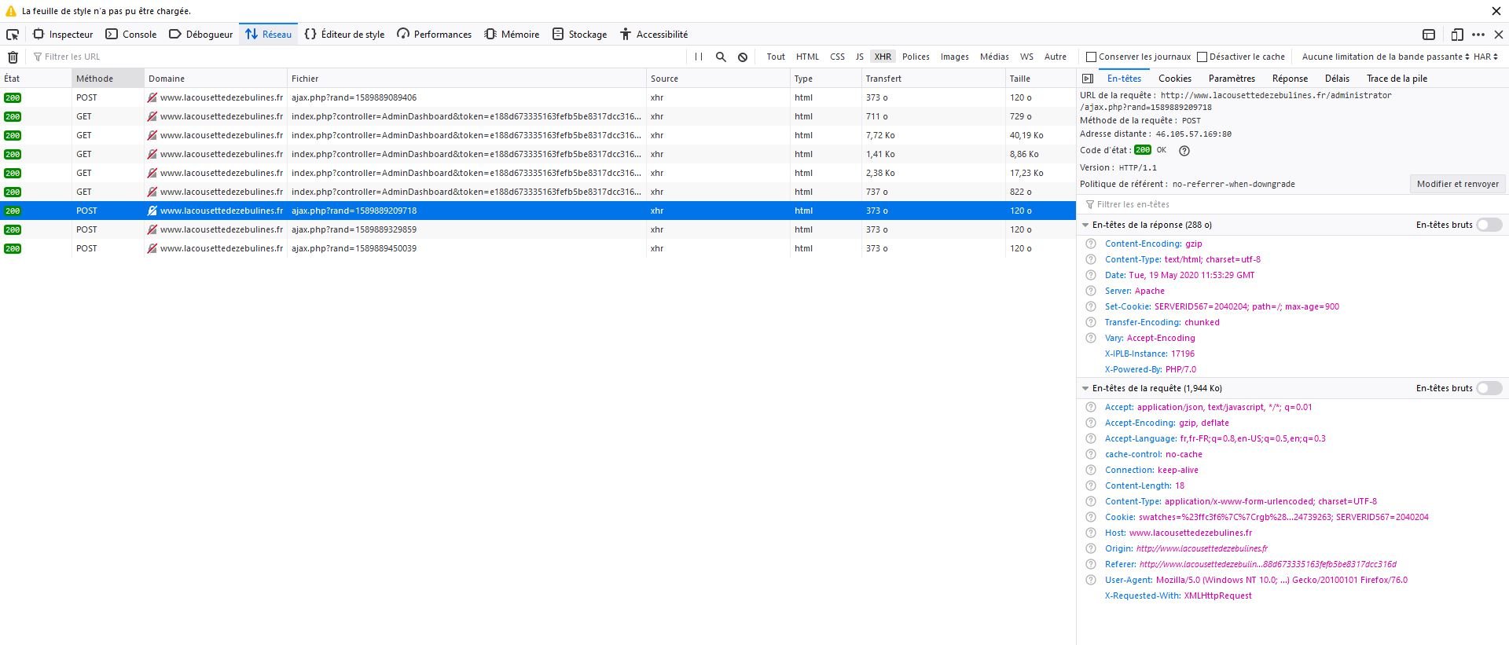
Task: Open help icon for Vary header
Action: (x=1091, y=338)
